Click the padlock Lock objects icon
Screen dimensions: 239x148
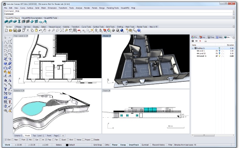(100, 30)
